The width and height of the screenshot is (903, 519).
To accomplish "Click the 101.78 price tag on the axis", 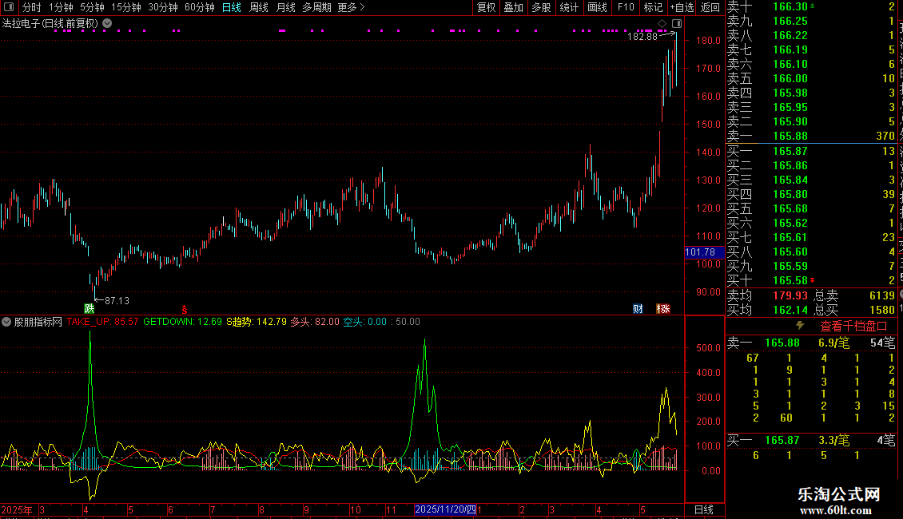I will 704,252.
